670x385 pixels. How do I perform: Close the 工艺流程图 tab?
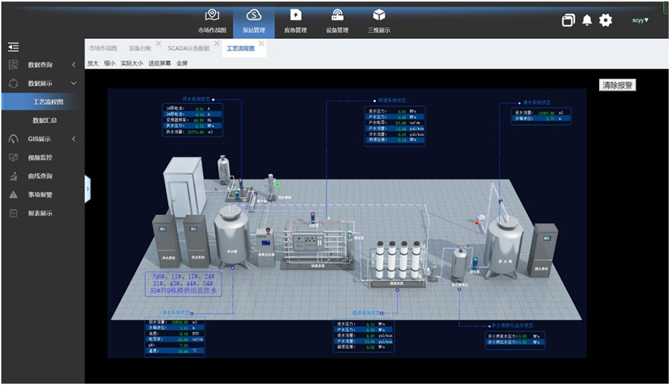(x=261, y=44)
